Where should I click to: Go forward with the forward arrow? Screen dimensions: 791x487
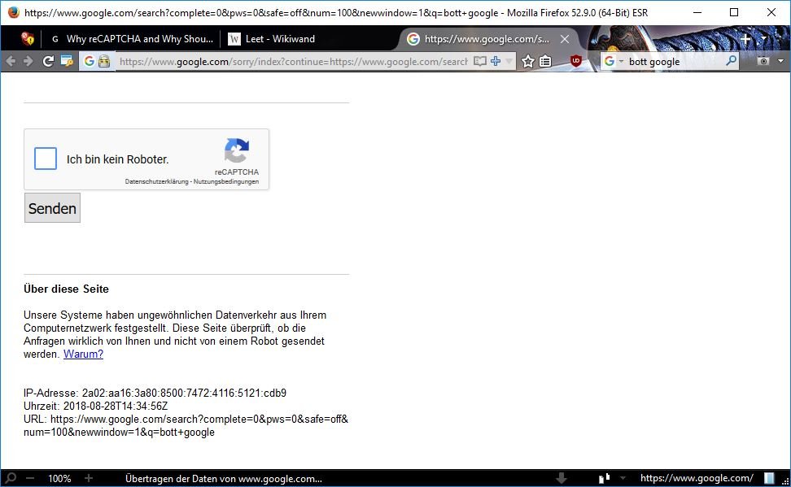28,62
